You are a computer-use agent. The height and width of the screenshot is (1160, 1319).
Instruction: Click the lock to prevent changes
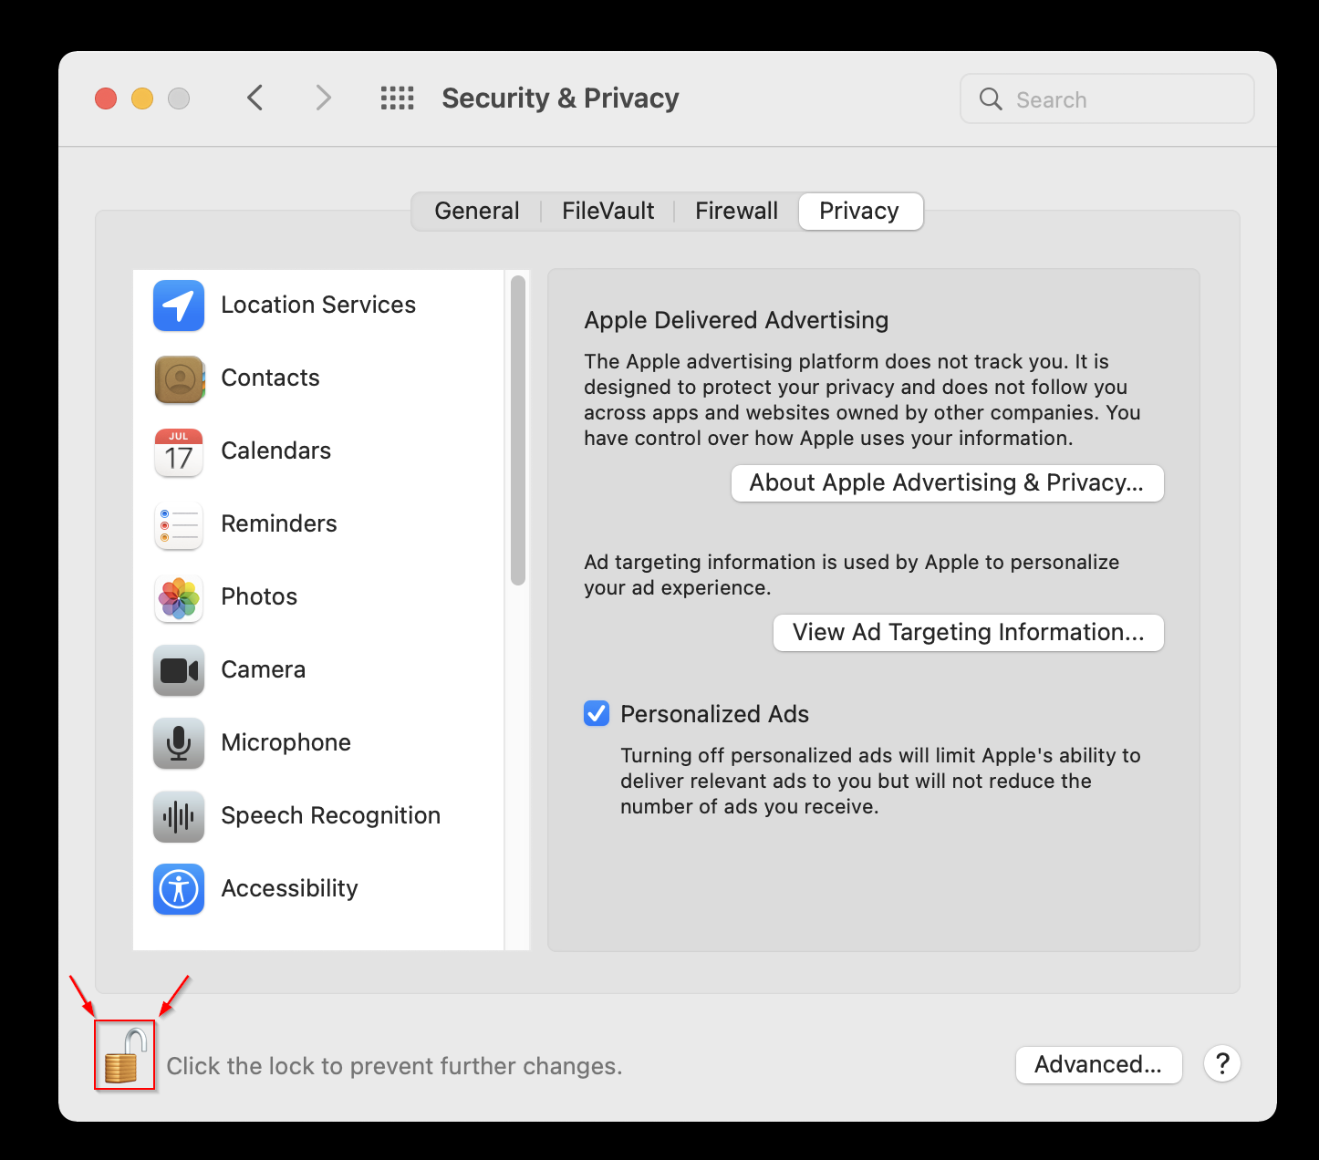pos(125,1056)
